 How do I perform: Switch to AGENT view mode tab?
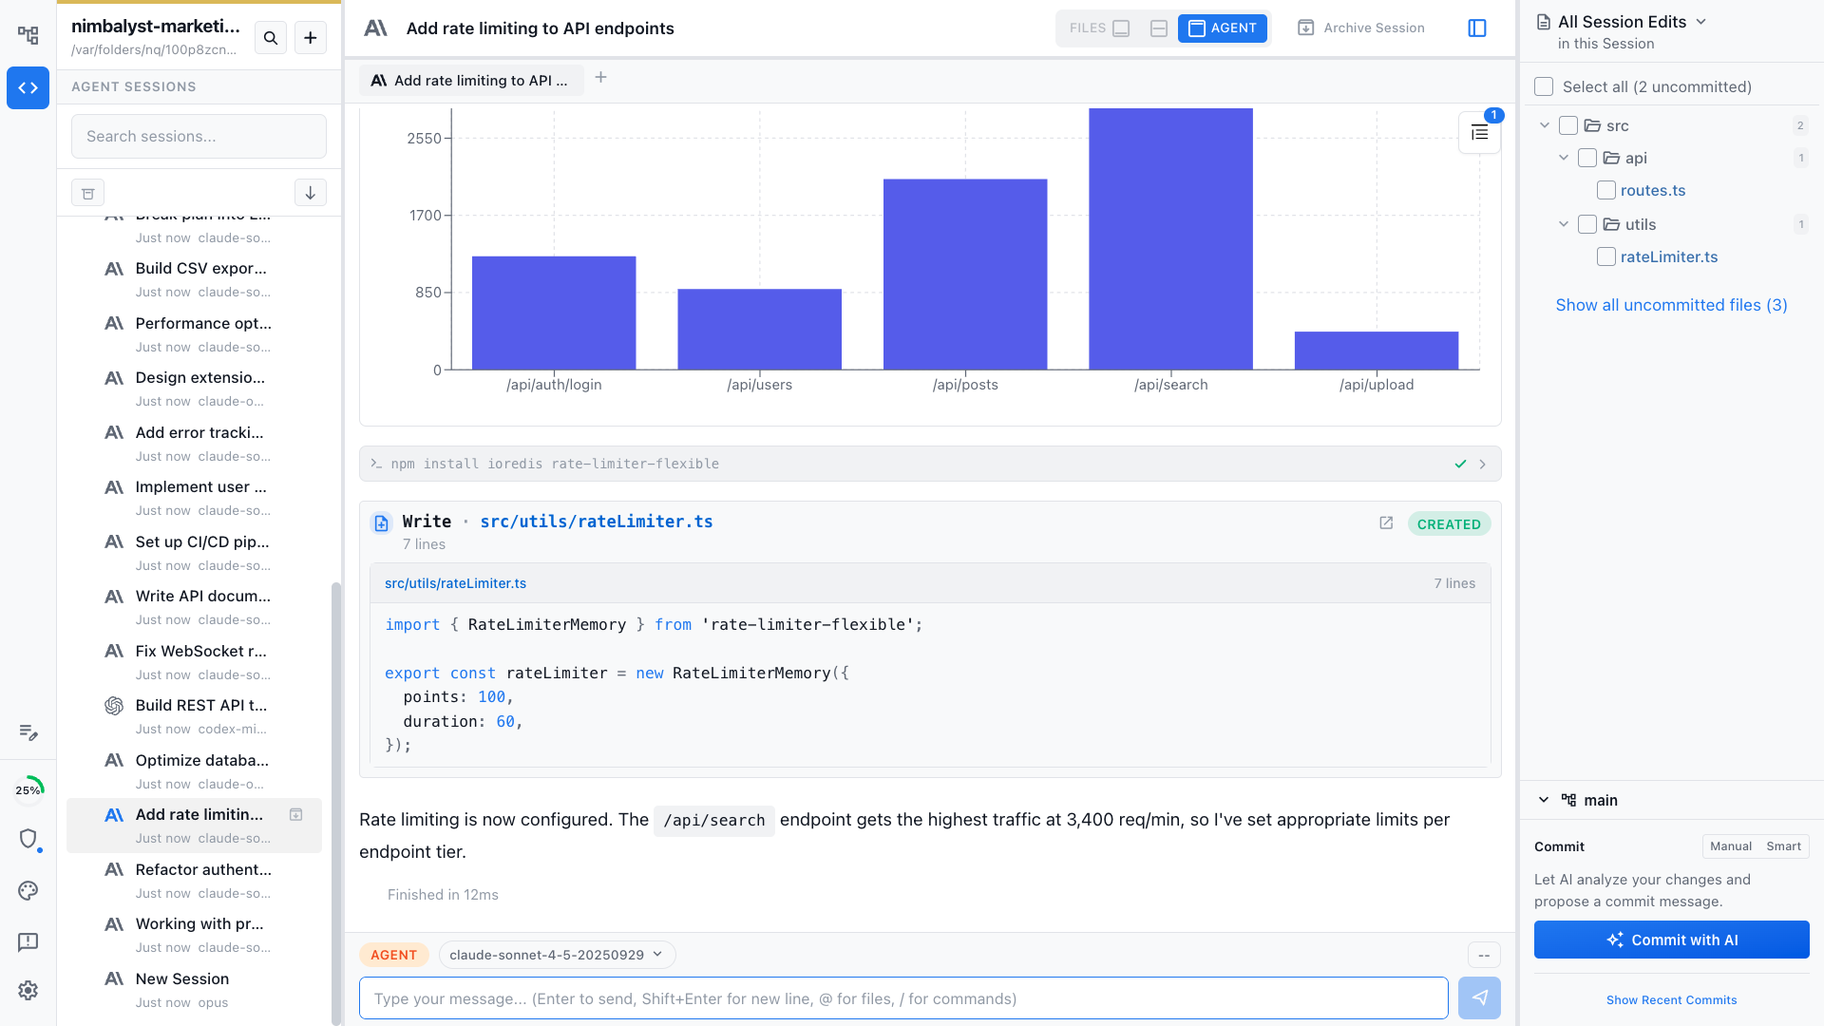click(x=1223, y=28)
